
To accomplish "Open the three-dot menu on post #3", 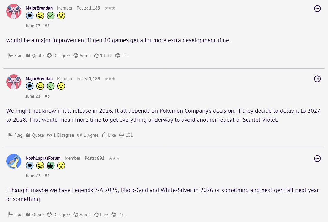I will pyautogui.click(x=317, y=79).
